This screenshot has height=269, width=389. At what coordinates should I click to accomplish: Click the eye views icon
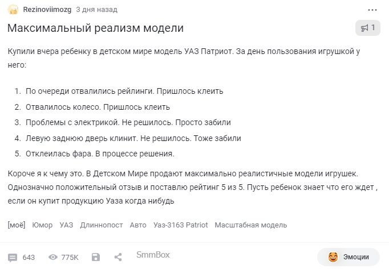click(x=53, y=257)
